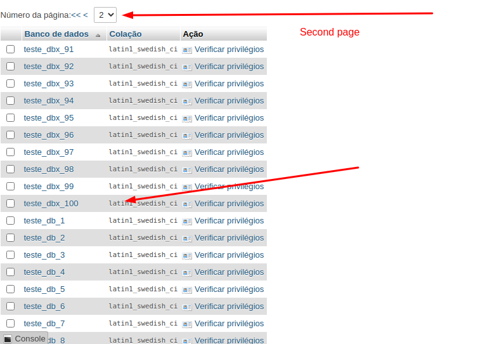Check the teste_db_1 row checkbox
This screenshot has height=344, width=490.
(x=10, y=221)
